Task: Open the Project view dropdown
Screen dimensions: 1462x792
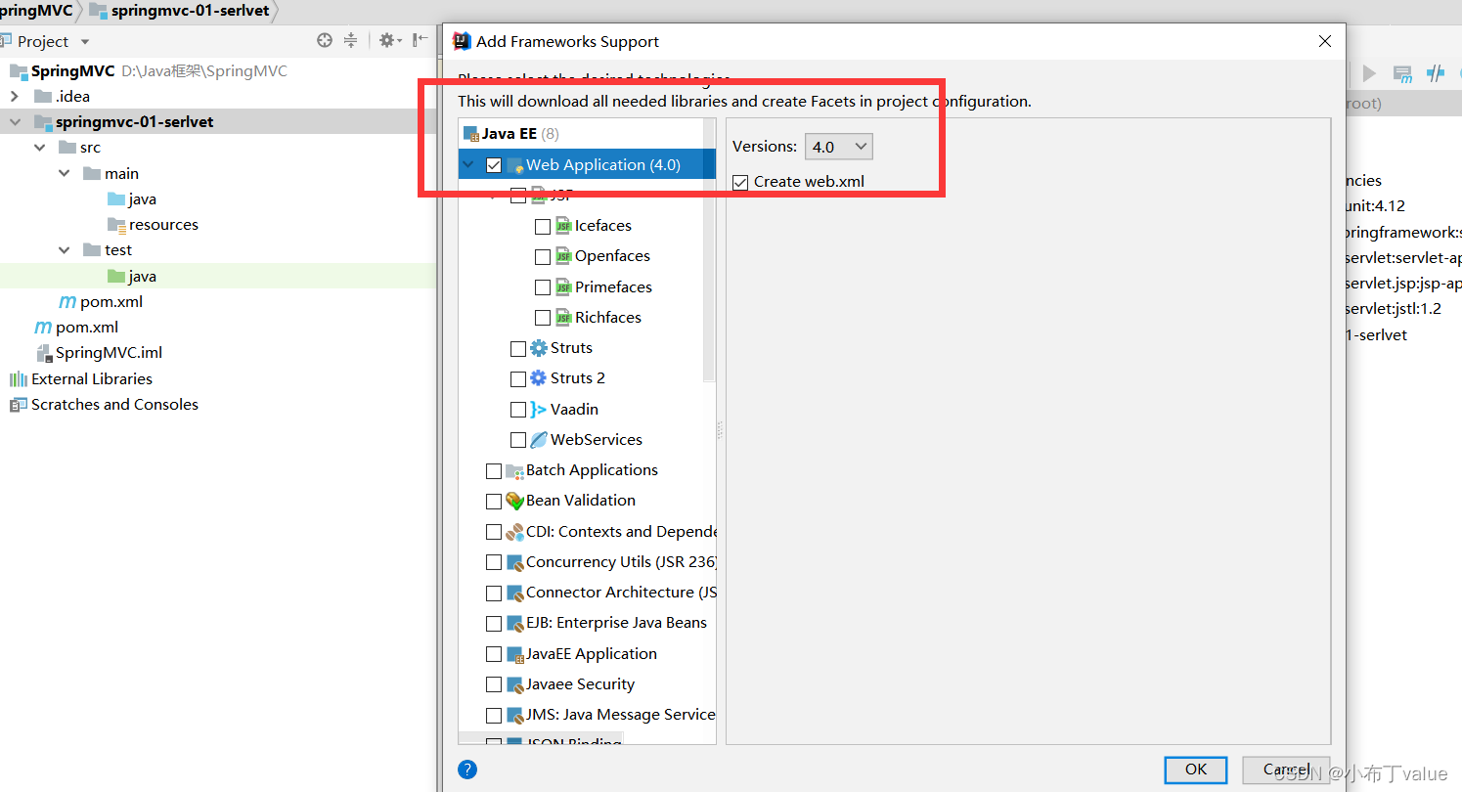Action: point(85,42)
